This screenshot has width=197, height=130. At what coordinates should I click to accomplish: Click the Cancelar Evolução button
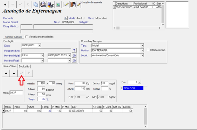point(14,37)
